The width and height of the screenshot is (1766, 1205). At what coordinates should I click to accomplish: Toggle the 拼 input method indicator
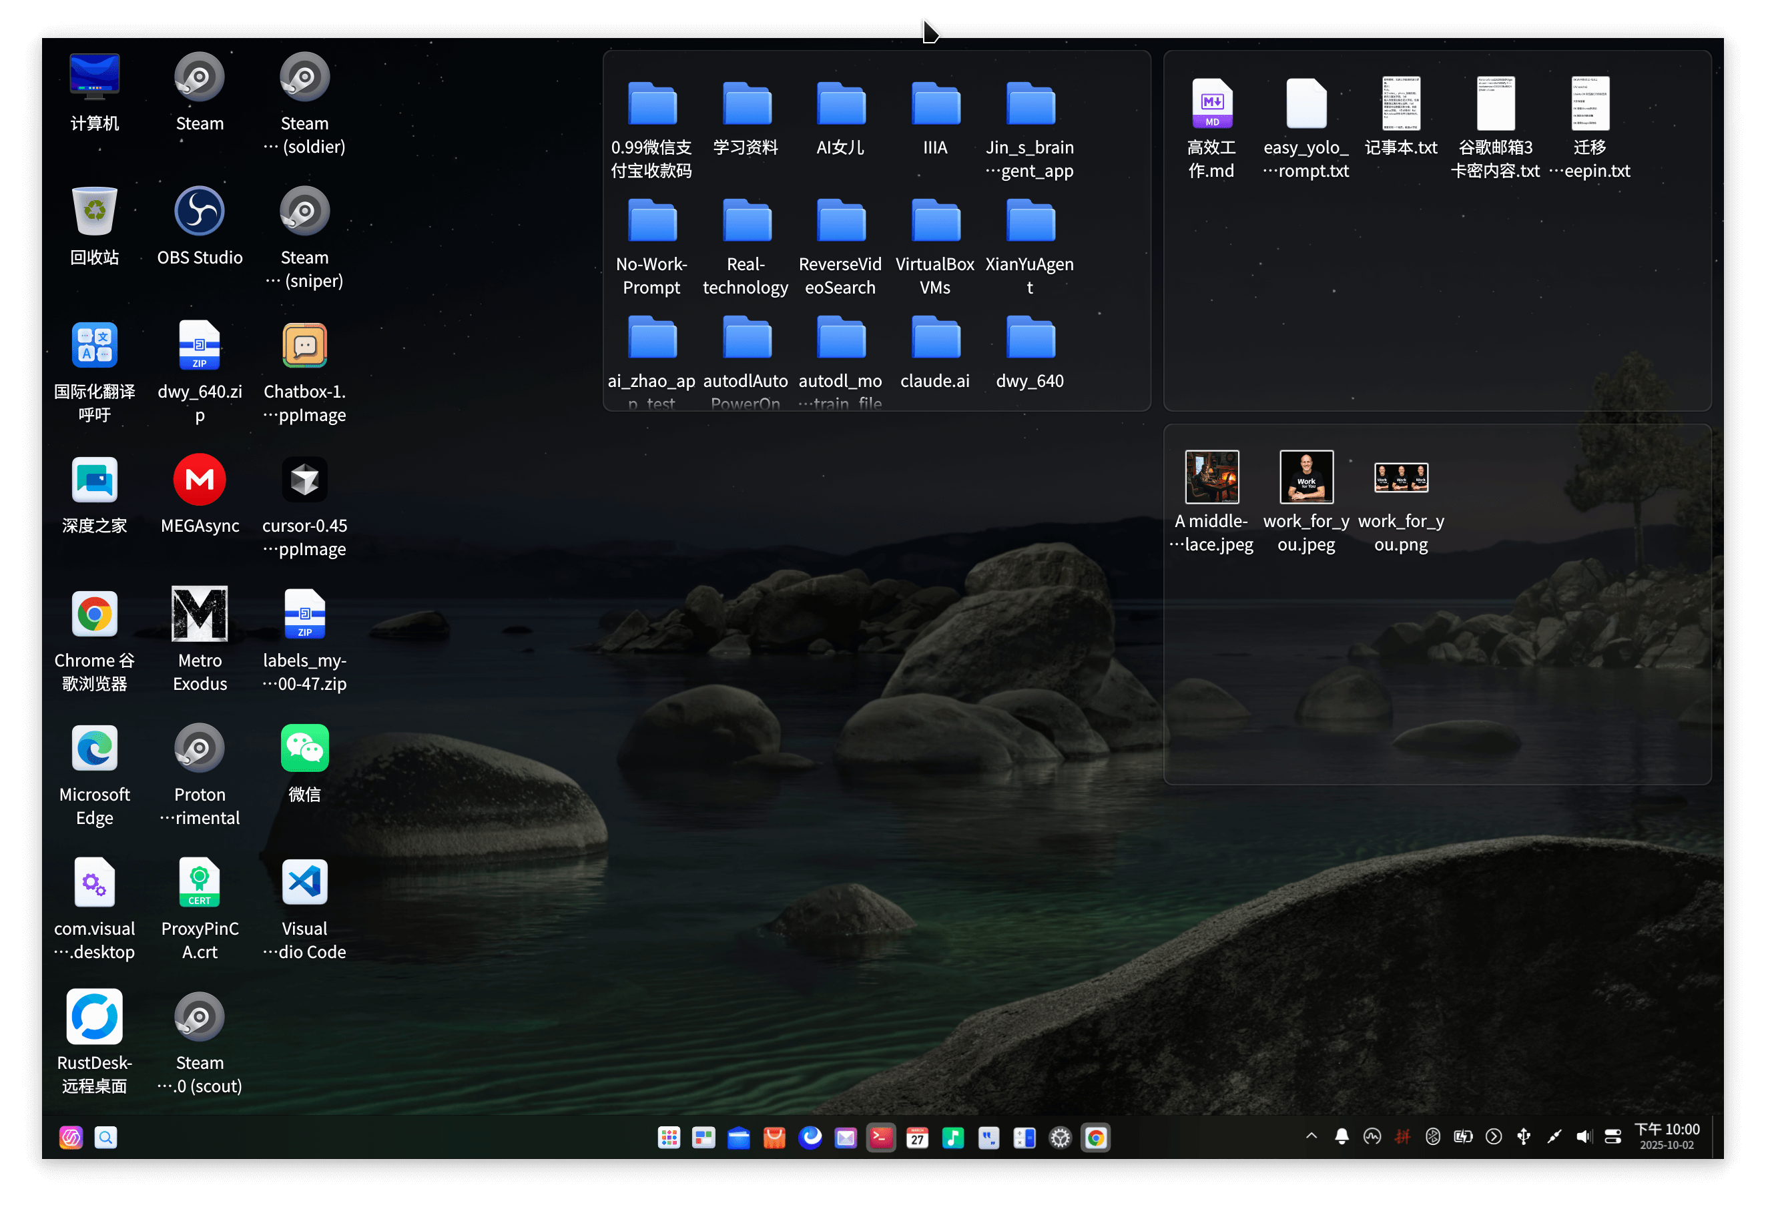(x=1402, y=1137)
